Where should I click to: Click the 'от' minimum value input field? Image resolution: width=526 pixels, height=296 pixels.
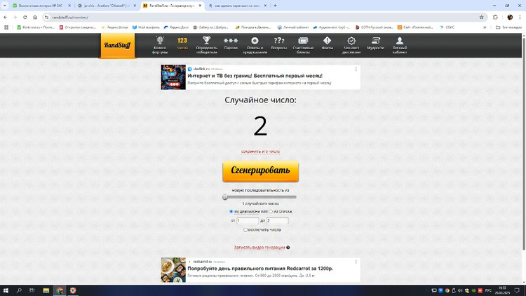click(248, 220)
